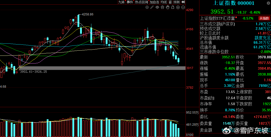271x137 pixels.
Task: Click the 952.55万 volume axis label
Action: (x=192, y=113)
